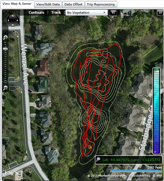
Task: Pan the map right with compass control
Action: click(x=17, y=20)
